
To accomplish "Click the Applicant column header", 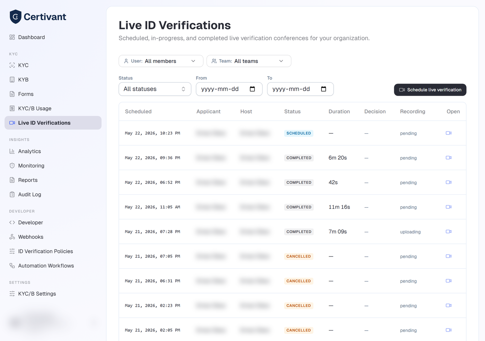I will [x=209, y=112].
